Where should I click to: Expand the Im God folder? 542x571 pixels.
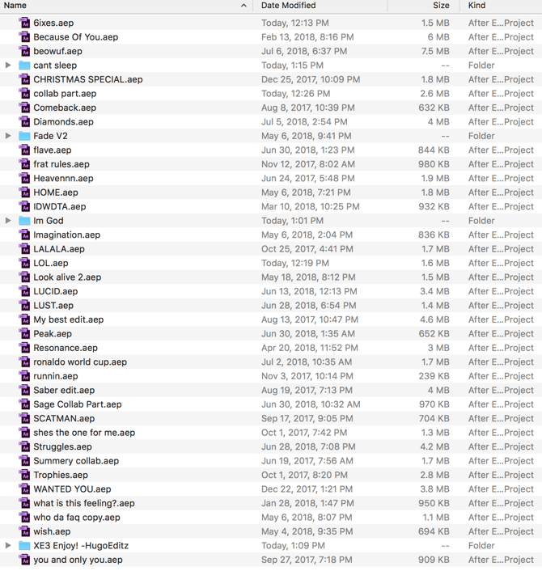[x=8, y=221]
